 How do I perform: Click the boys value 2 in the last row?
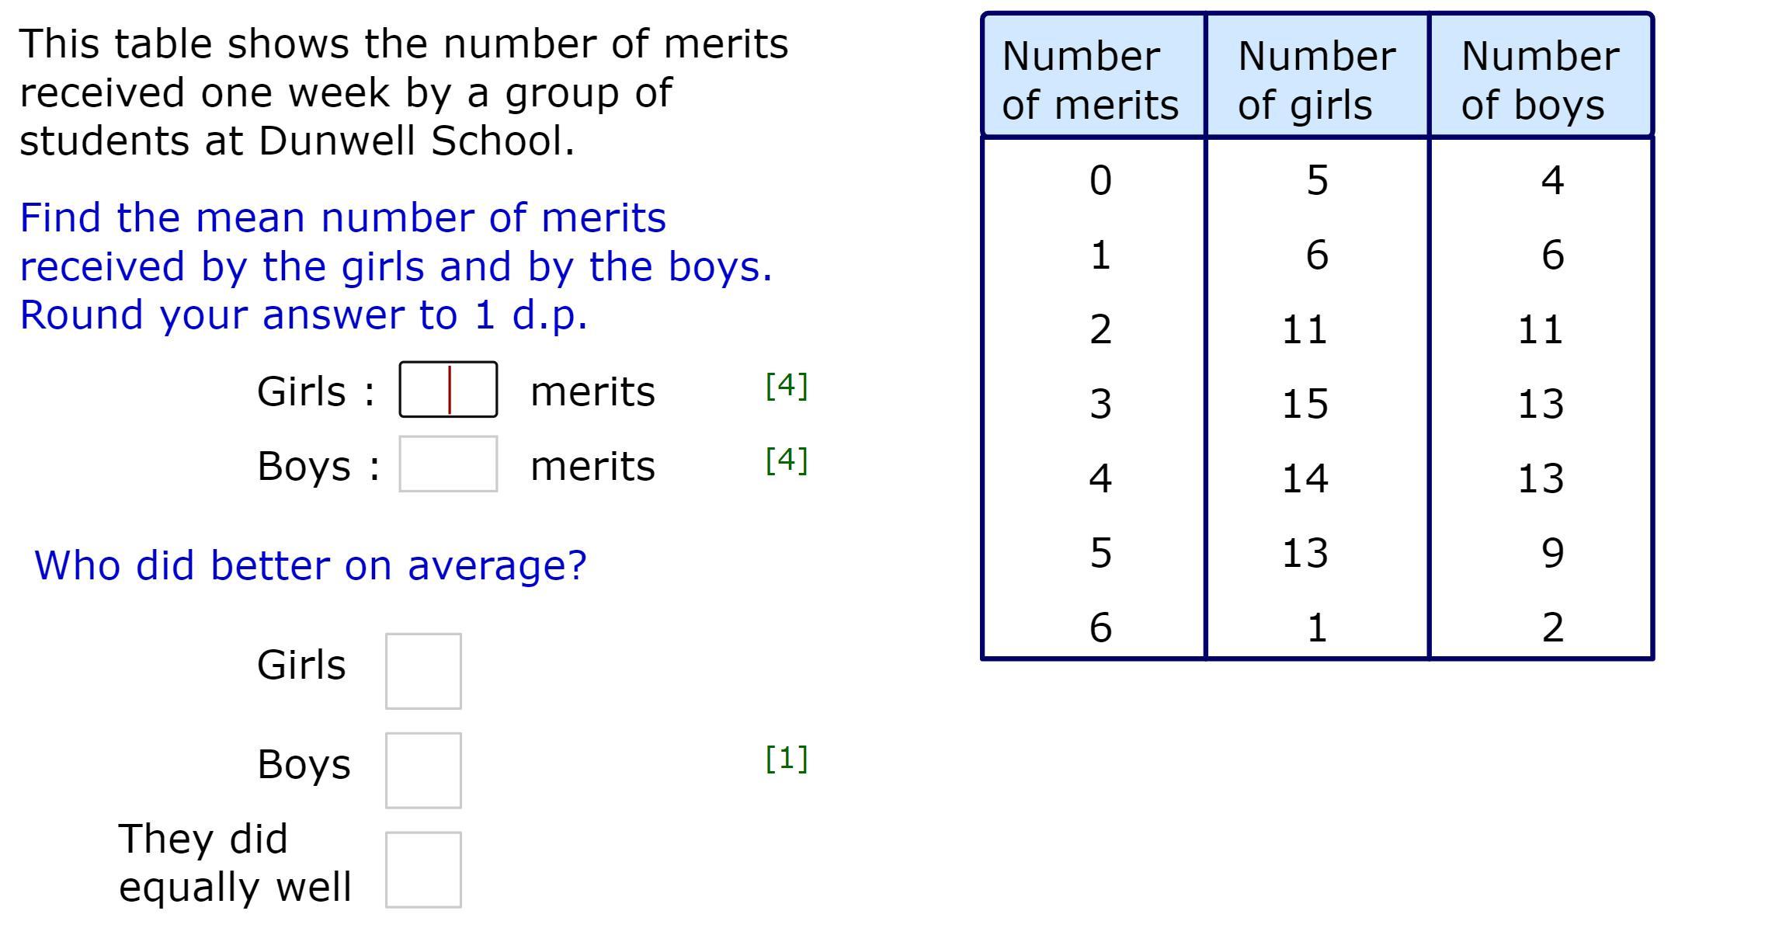click(1552, 627)
